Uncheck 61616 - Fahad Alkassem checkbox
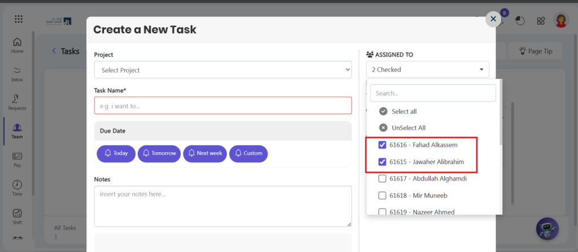Viewport: 578px width, 252px height. 382,145
